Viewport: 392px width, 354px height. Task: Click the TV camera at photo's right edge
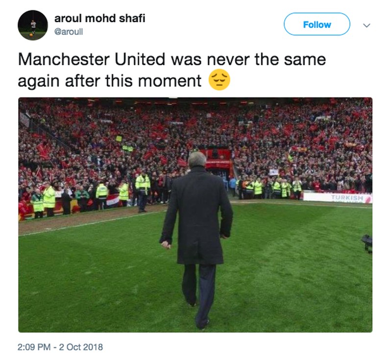tap(367, 243)
